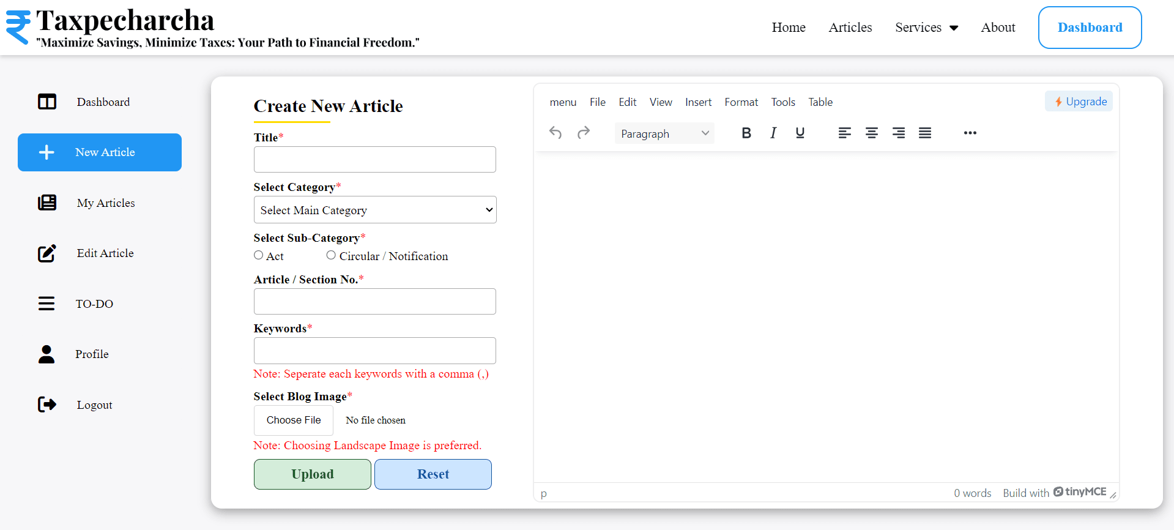1174x530 pixels.
Task: Click the Taxpecharcha site title
Action: (125, 20)
